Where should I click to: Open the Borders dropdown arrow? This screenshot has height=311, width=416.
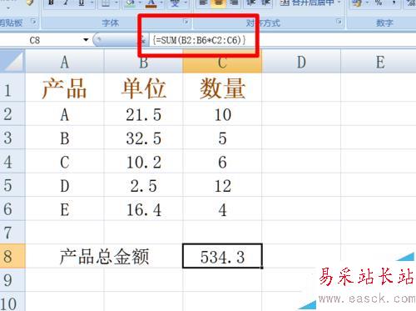[116, 3]
